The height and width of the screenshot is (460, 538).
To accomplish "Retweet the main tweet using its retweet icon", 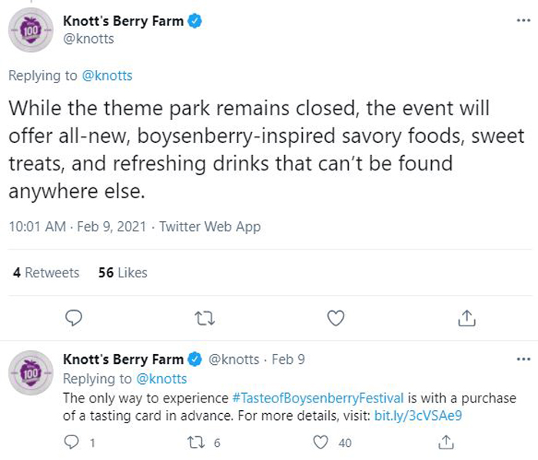I will point(205,318).
